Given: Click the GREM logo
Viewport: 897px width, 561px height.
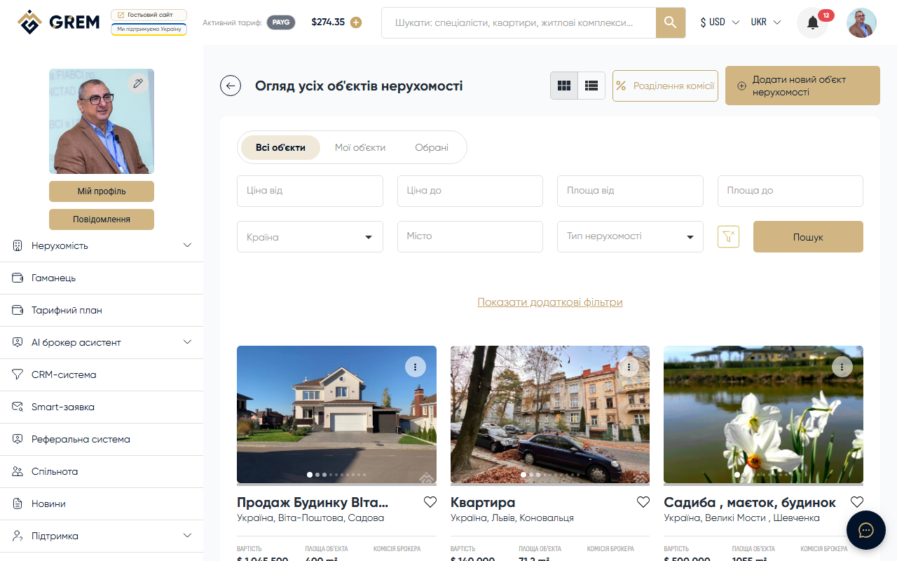Looking at the screenshot, I should (58, 22).
